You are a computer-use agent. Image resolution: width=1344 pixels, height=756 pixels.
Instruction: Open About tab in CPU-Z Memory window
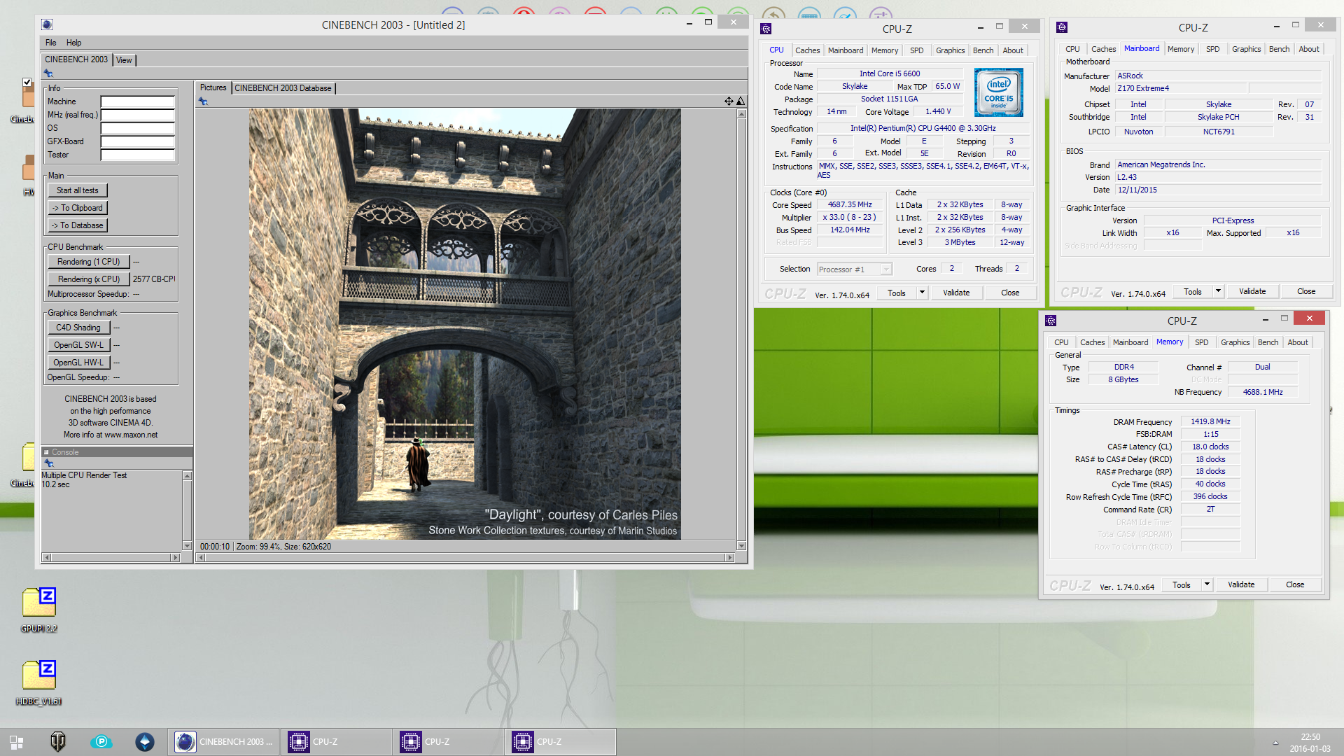(x=1297, y=342)
